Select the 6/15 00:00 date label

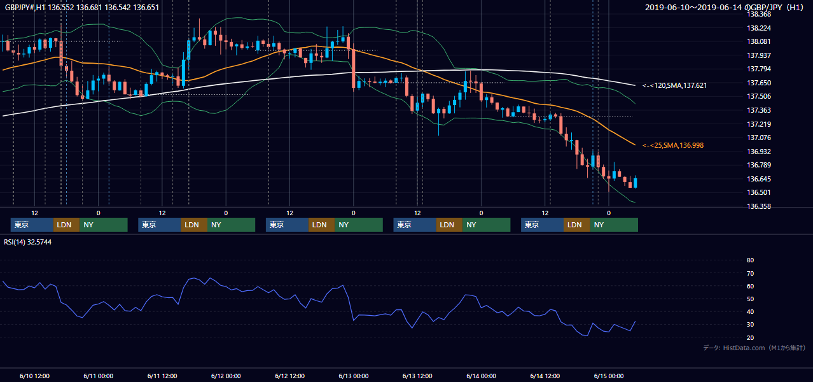tap(609, 376)
